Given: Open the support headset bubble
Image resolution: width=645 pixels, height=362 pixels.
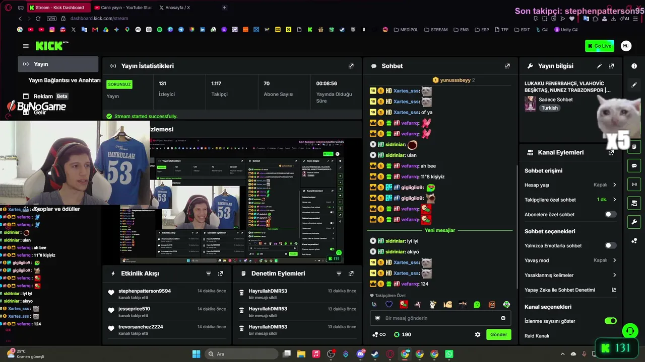Looking at the screenshot, I should click(630, 331).
